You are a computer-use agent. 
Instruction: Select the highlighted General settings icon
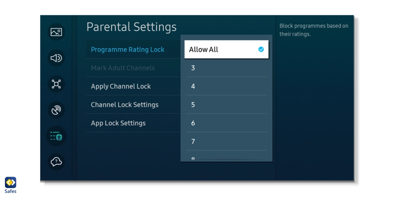[x=56, y=136]
